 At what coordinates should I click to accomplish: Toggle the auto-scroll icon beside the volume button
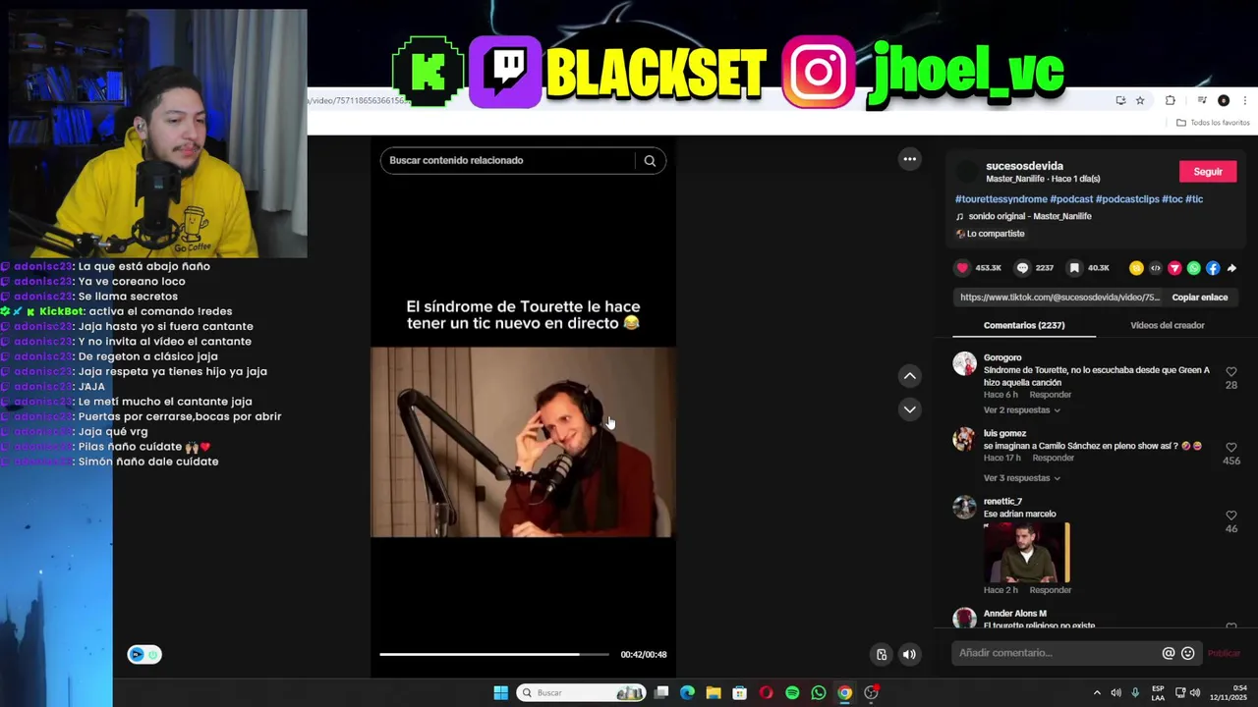[x=882, y=655]
